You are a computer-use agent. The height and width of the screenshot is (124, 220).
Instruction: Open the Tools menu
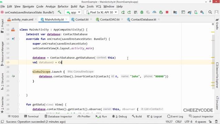point(90,7)
